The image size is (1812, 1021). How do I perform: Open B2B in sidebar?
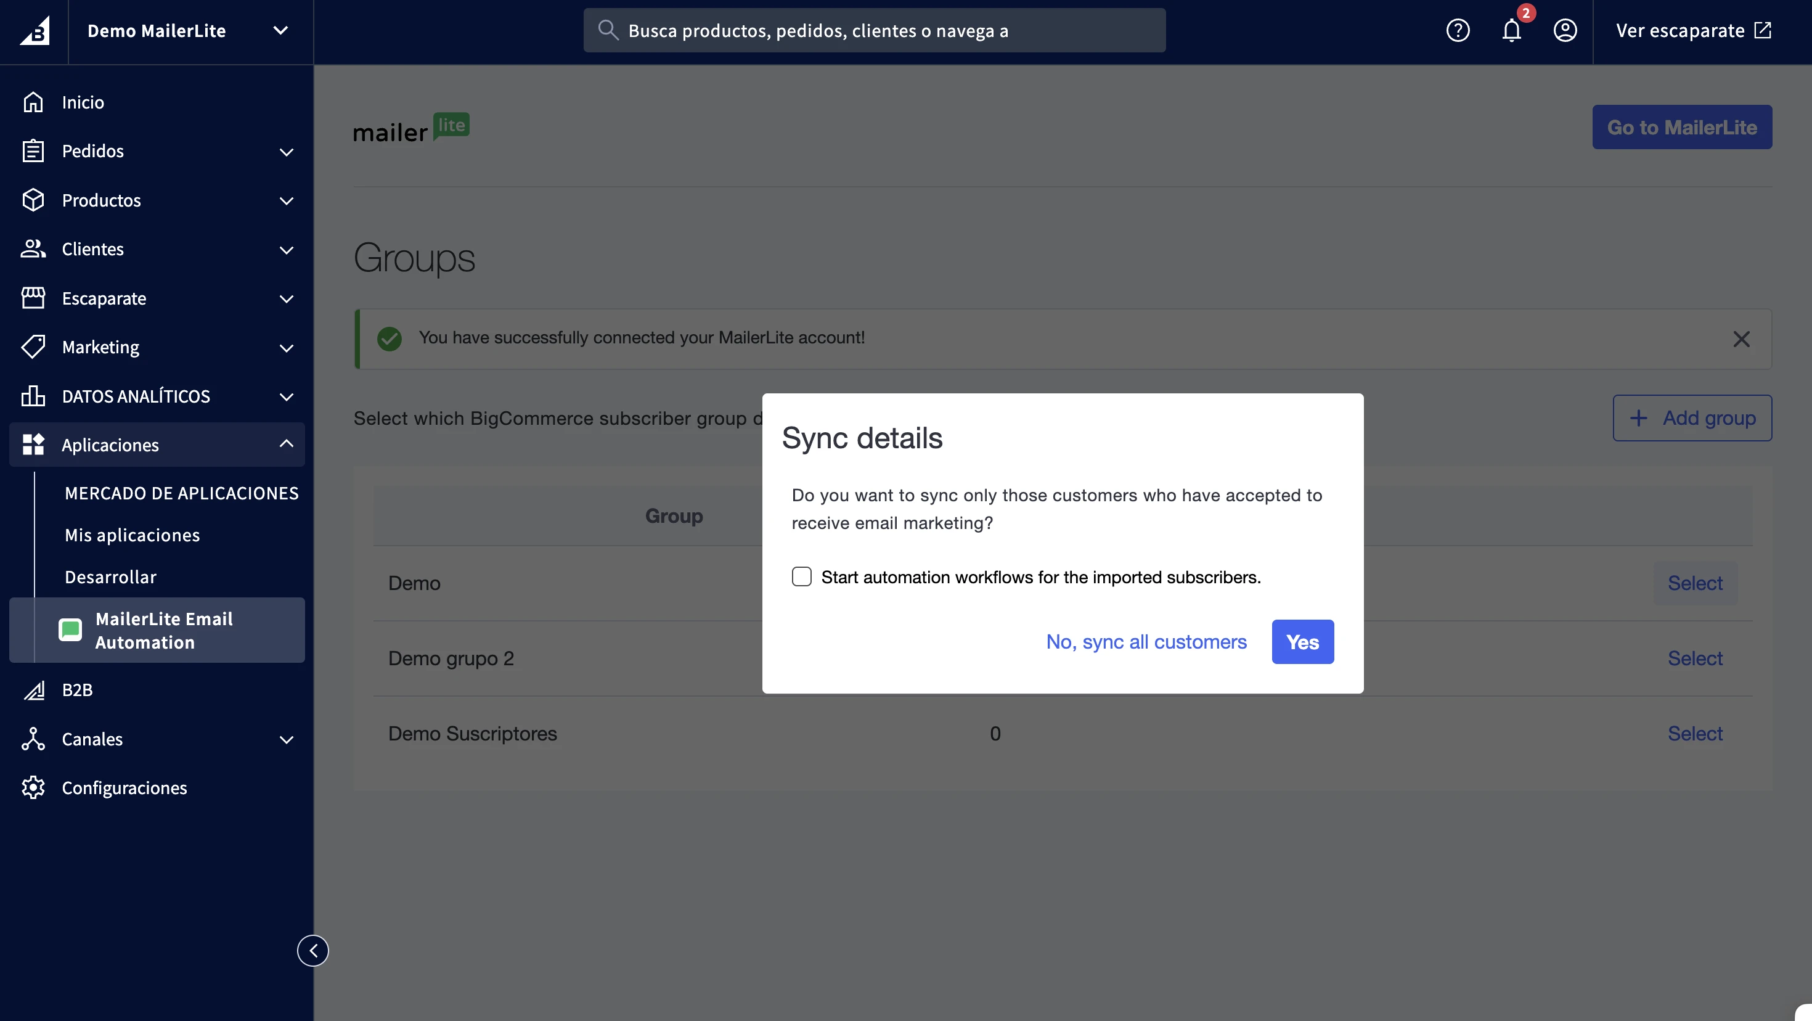[x=78, y=691]
